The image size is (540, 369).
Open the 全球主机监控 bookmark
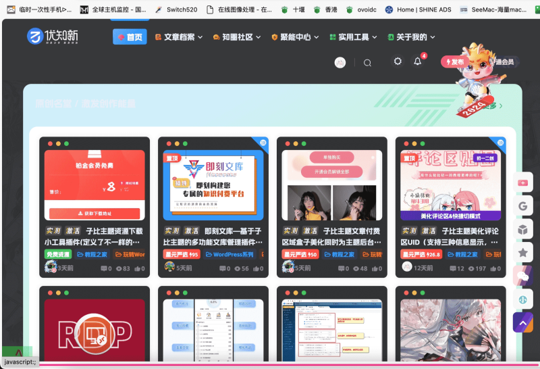click(113, 9)
